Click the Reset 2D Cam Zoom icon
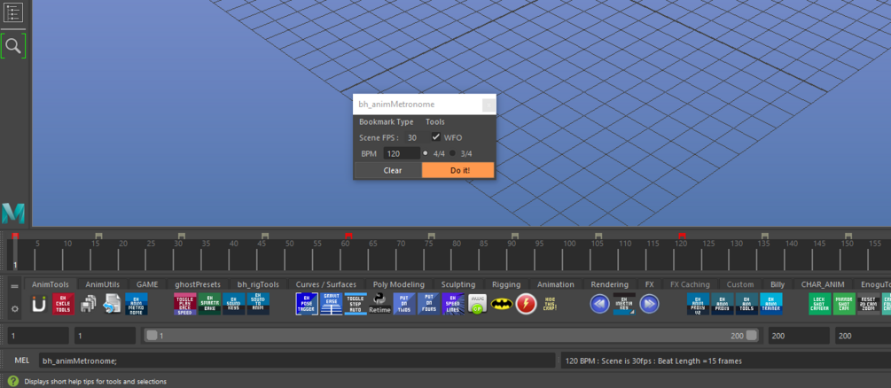891x388 pixels. click(x=868, y=304)
